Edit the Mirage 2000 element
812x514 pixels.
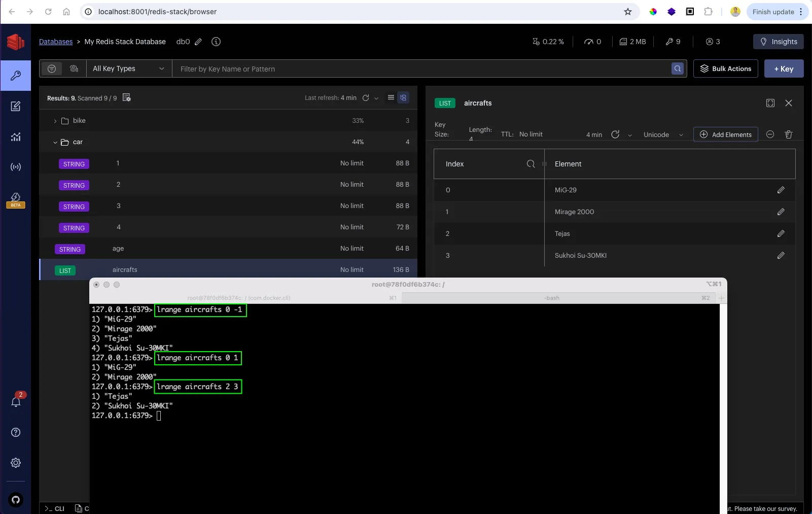point(781,212)
